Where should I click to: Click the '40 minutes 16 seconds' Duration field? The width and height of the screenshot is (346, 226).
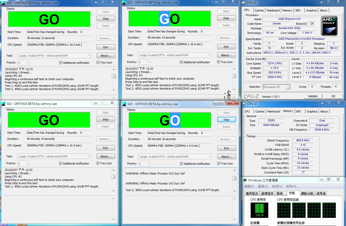179,139
